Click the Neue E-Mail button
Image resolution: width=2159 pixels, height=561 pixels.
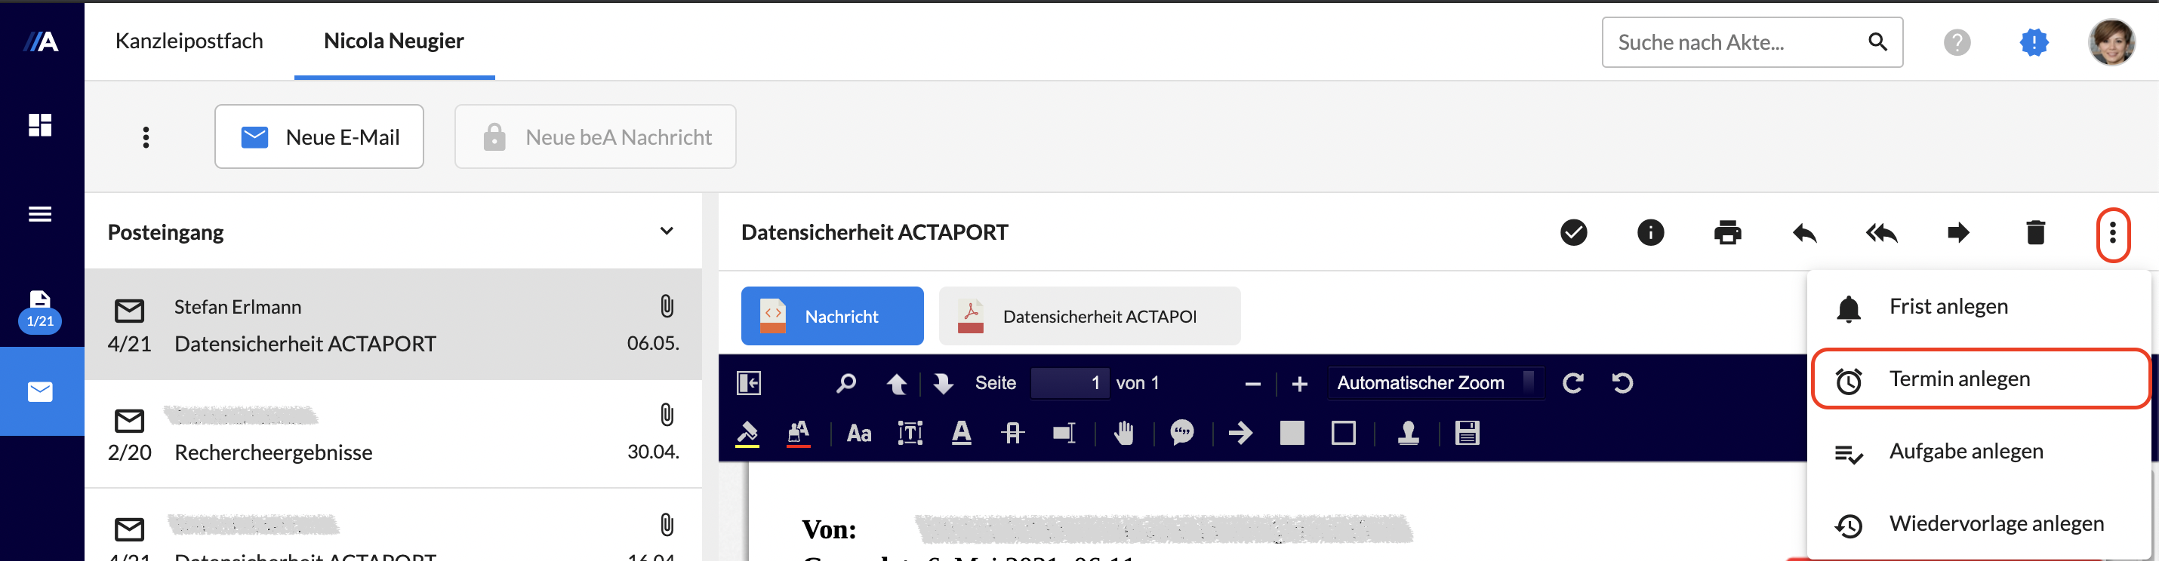tap(319, 136)
